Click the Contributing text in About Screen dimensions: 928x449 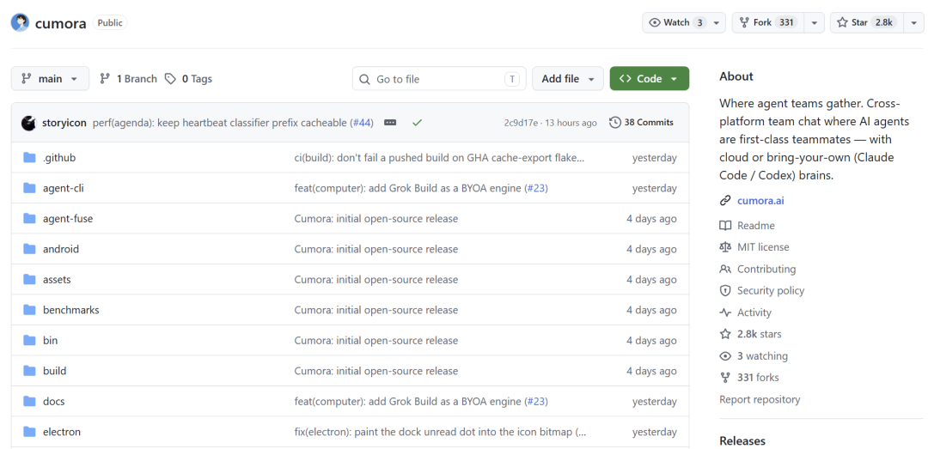click(766, 270)
